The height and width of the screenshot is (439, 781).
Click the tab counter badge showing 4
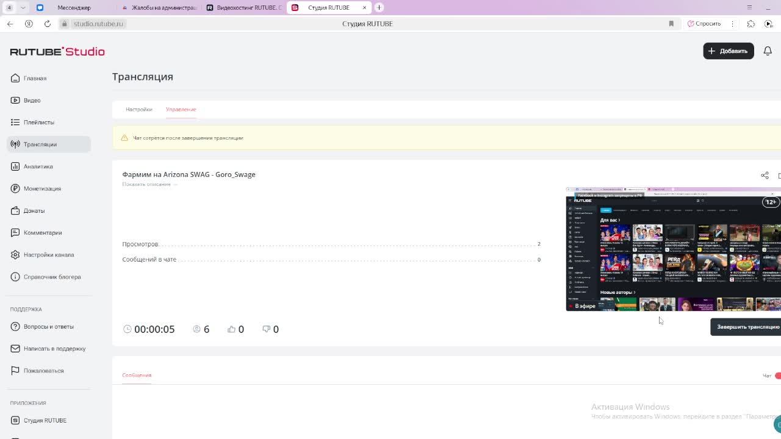9,7
